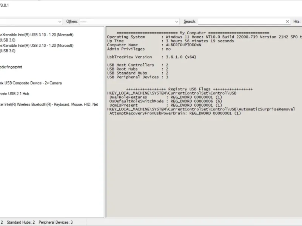Click 'My Computer' header line
Screen dimensions: 302x226
pos(193,33)
